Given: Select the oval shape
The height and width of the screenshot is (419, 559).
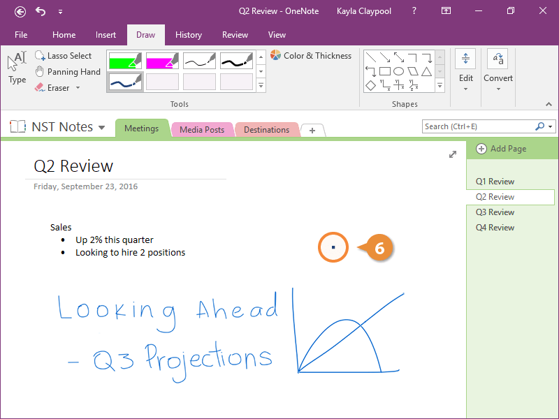Looking at the screenshot, I should pos(398,71).
